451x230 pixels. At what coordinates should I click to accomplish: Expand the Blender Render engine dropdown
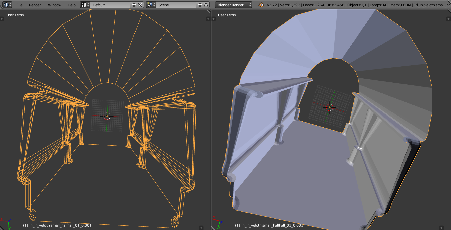[x=234, y=5]
